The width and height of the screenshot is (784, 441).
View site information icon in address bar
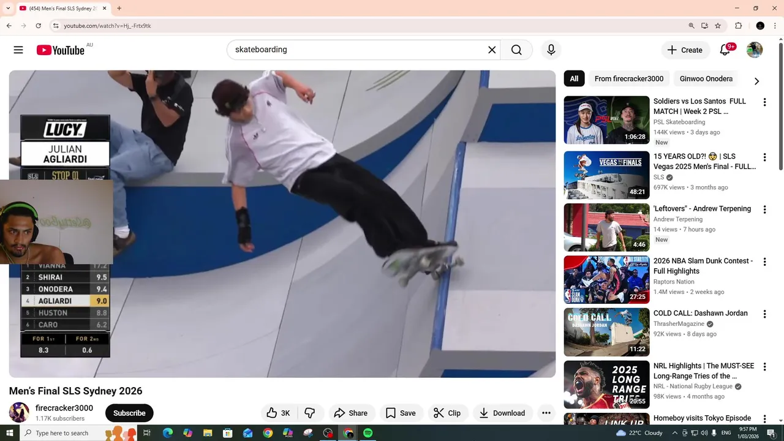pyautogui.click(x=56, y=26)
